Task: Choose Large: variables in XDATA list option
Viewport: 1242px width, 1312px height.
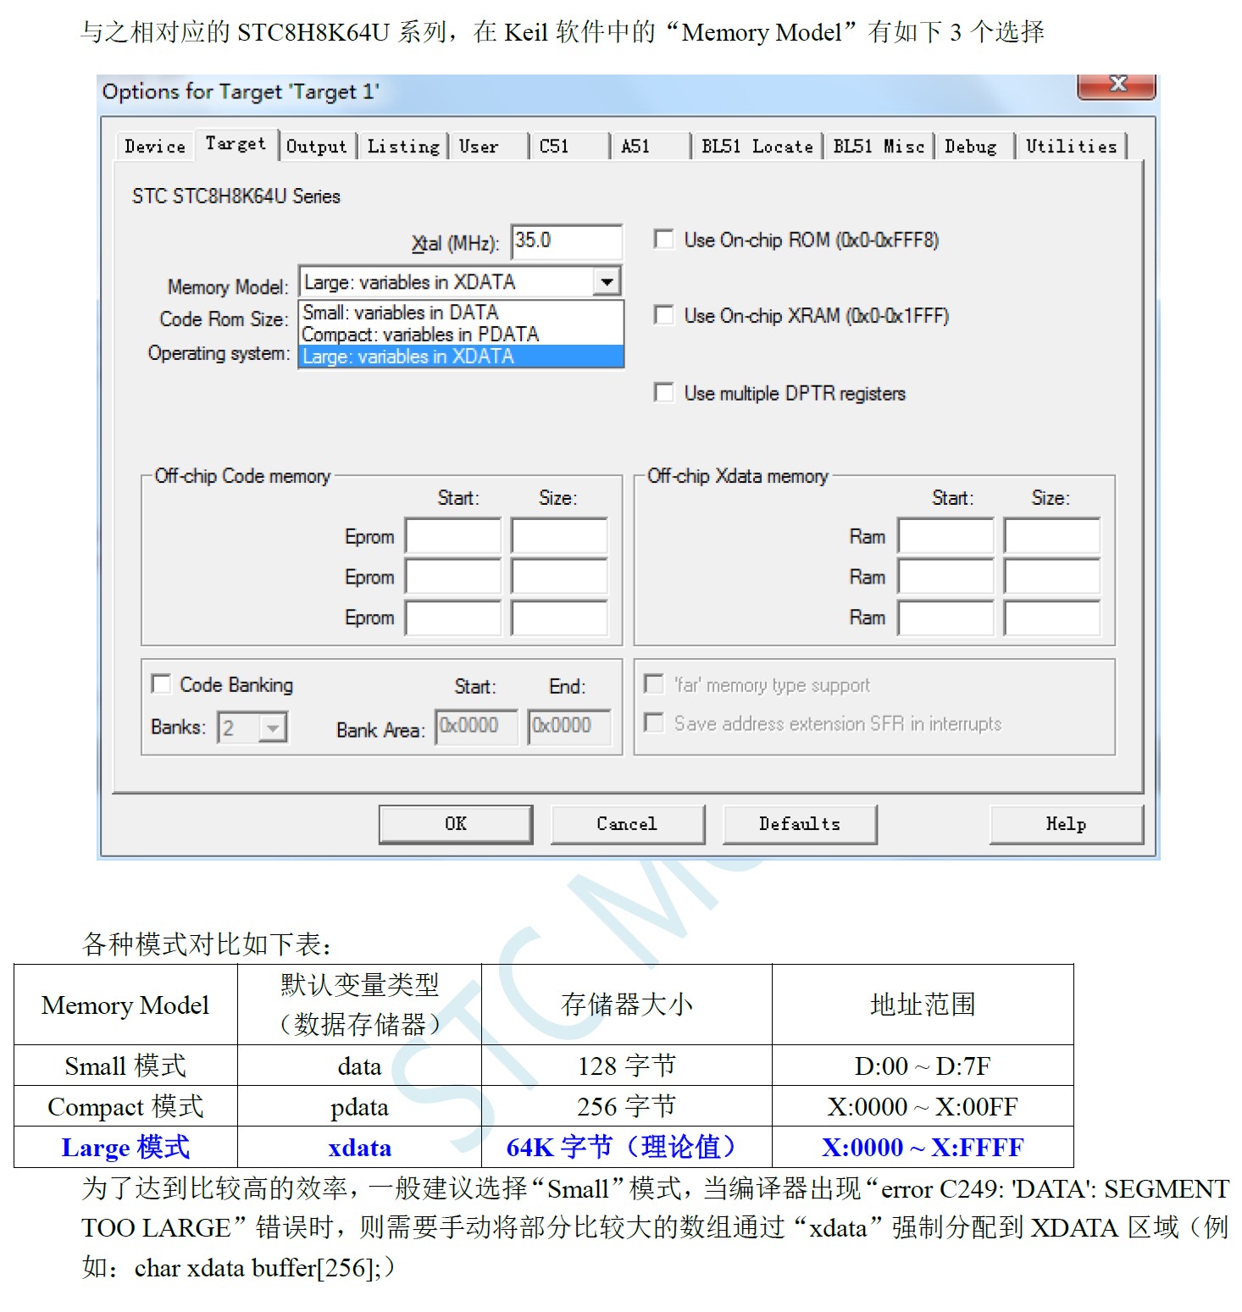Action: [462, 357]
